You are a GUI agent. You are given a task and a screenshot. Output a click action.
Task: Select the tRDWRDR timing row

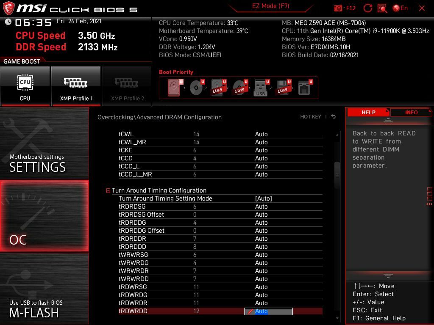coord(220,303)
